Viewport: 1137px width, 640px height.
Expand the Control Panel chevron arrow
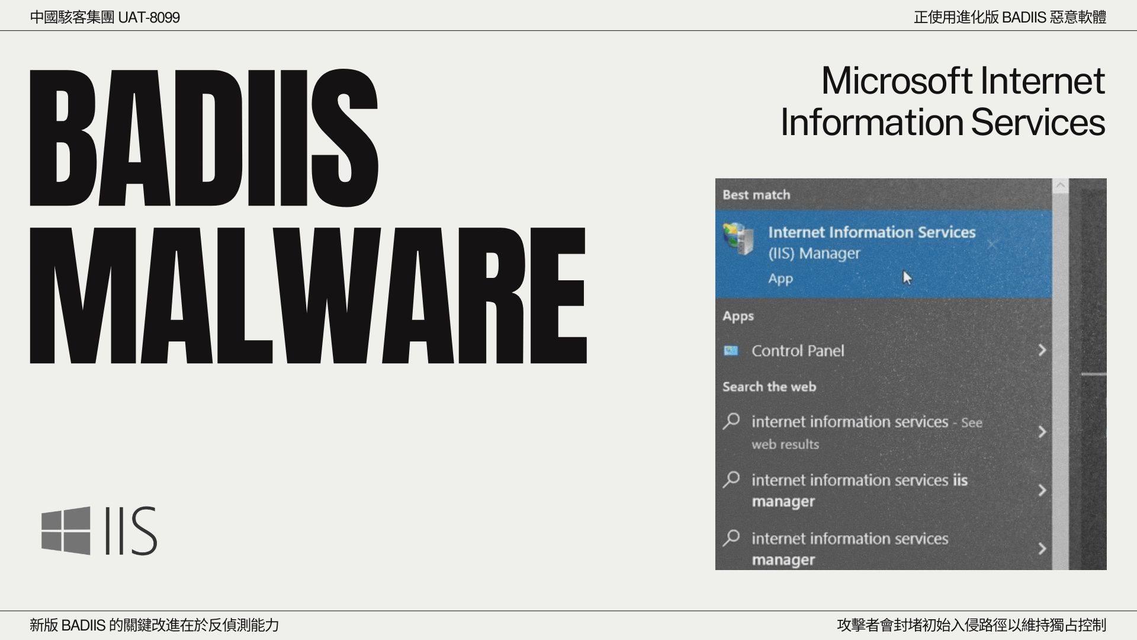[x=1042, y=350]
